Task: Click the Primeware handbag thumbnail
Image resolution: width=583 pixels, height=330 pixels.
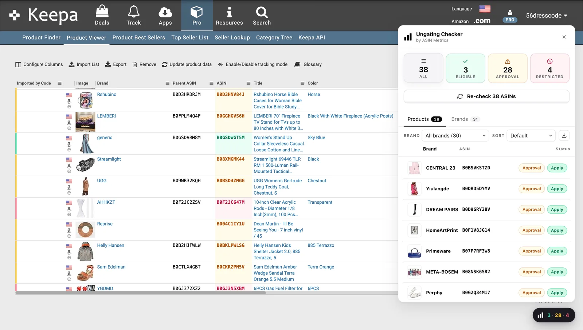Action: 414,251
